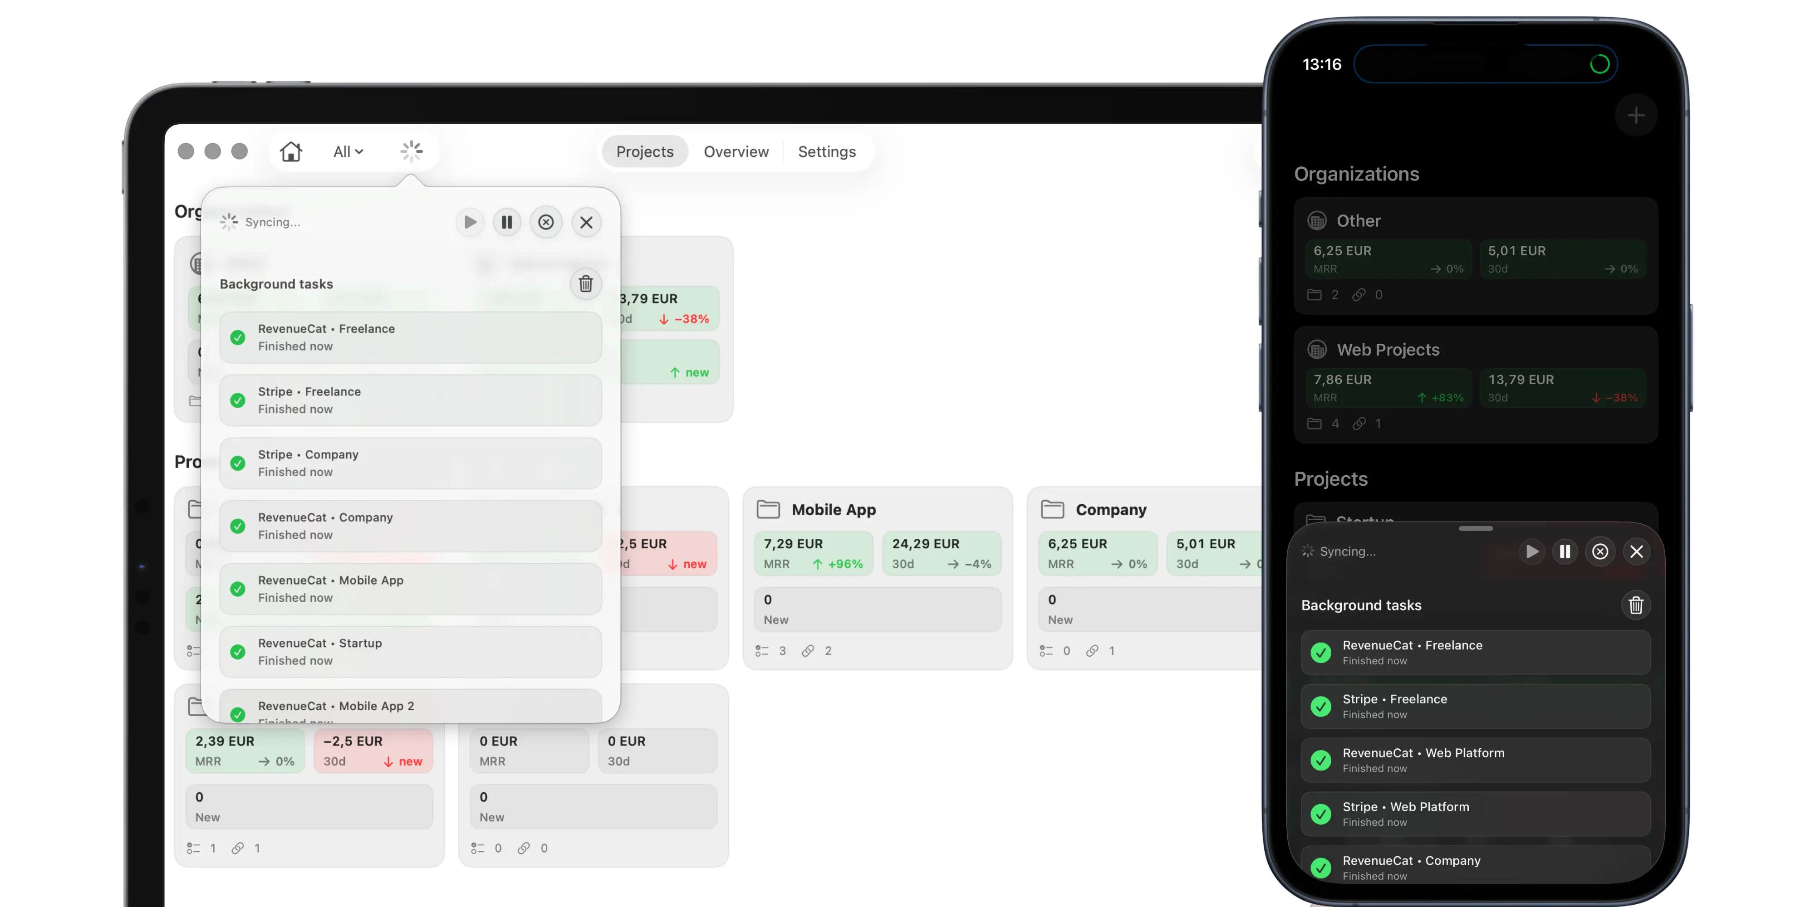Open the All filter dropdown

point(348,151)
